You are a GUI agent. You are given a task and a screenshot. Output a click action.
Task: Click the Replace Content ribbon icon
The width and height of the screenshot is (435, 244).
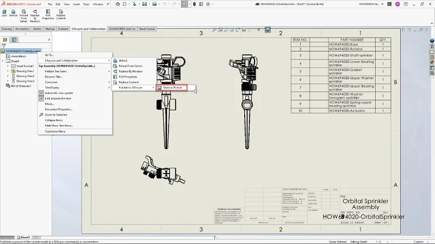point(60,12)
